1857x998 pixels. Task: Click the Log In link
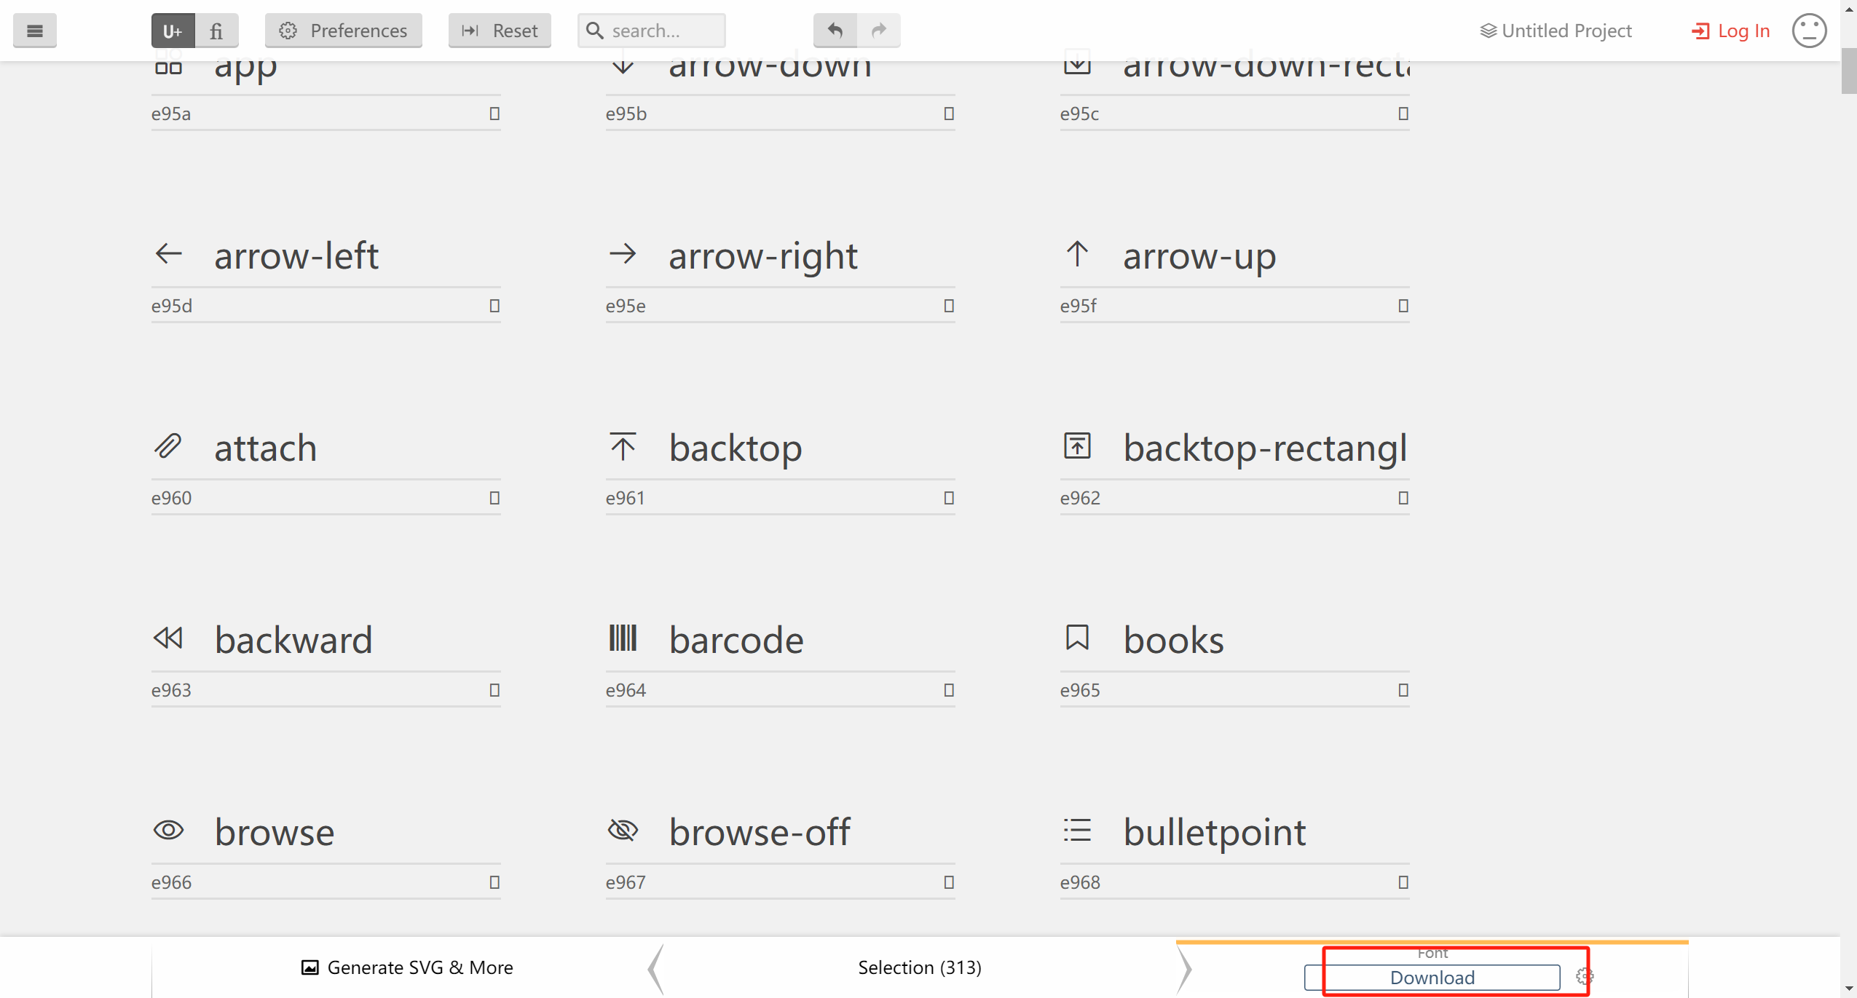[x=1731, y=31]
